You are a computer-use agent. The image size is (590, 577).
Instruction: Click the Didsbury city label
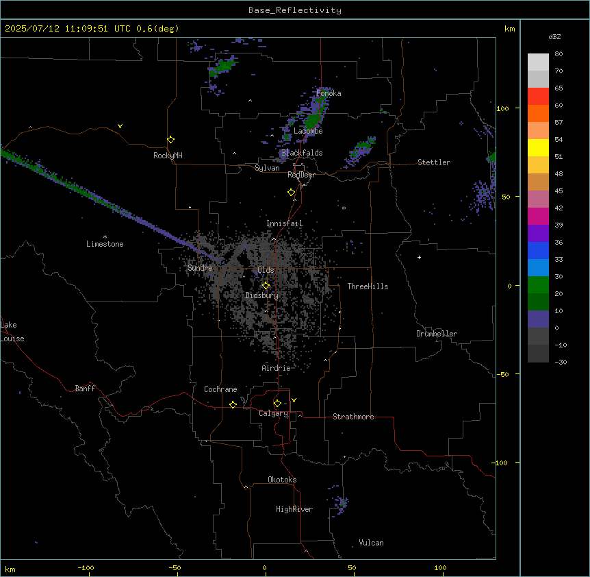262,295
